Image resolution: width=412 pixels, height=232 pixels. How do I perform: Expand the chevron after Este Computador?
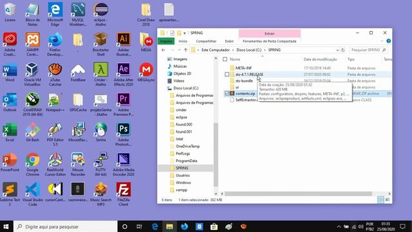pos(233,50)
